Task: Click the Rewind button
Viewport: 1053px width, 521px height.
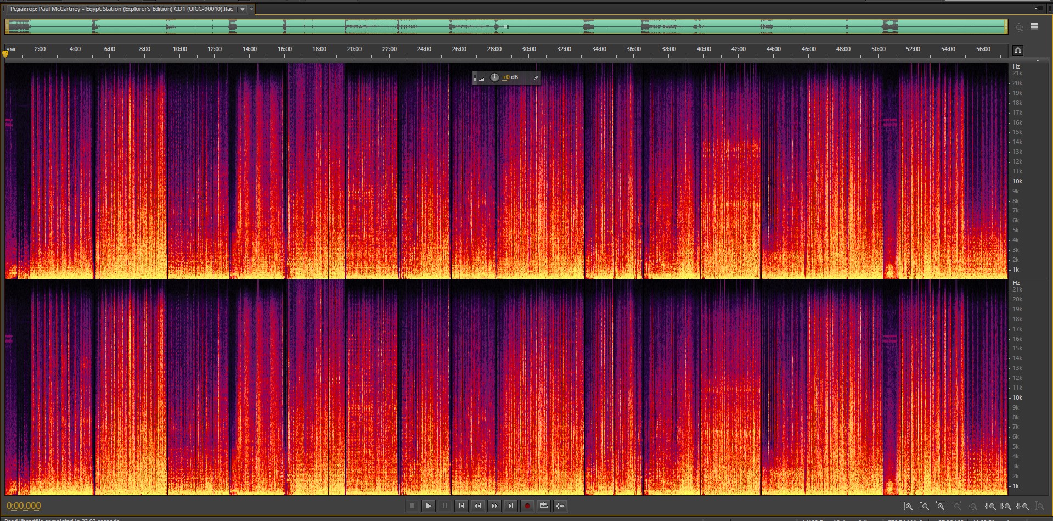Action: tap(477, 506)
